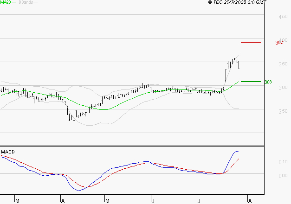Click the last A month marker
291x204 pixels.
[249, 200]
